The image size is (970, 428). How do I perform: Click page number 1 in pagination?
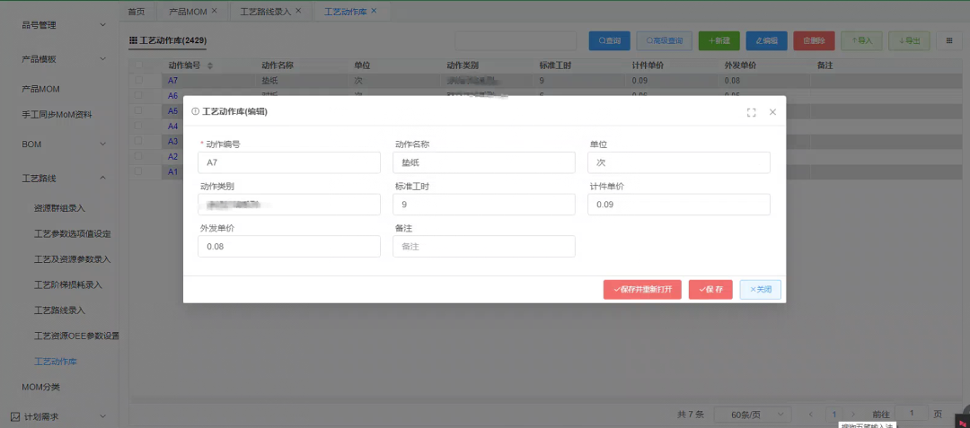[833, 415]
